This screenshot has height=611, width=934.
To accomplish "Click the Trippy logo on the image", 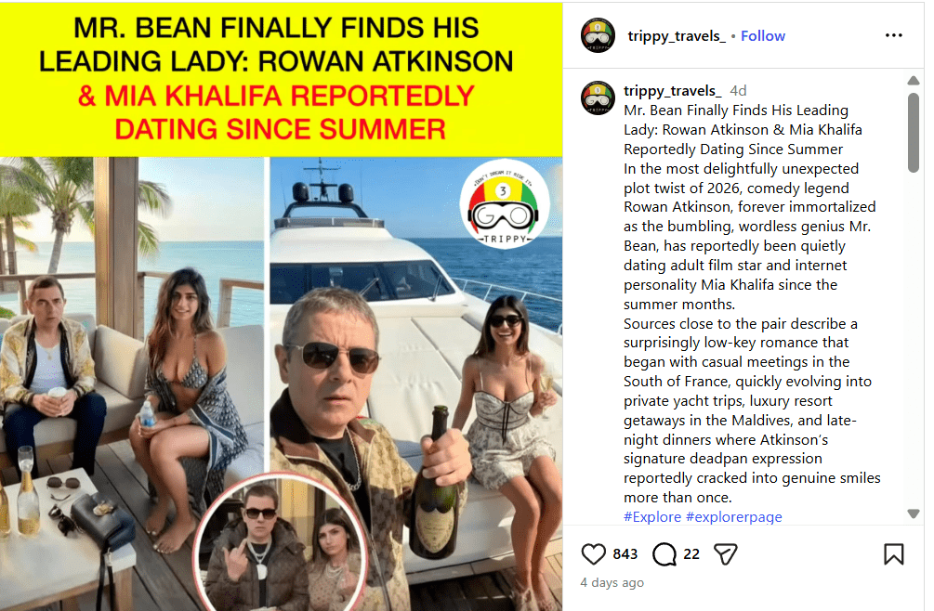I will coord(504,203).
